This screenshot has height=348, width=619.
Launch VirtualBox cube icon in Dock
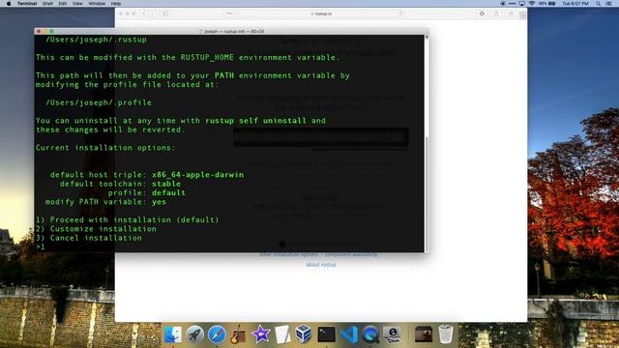[304, 334]
